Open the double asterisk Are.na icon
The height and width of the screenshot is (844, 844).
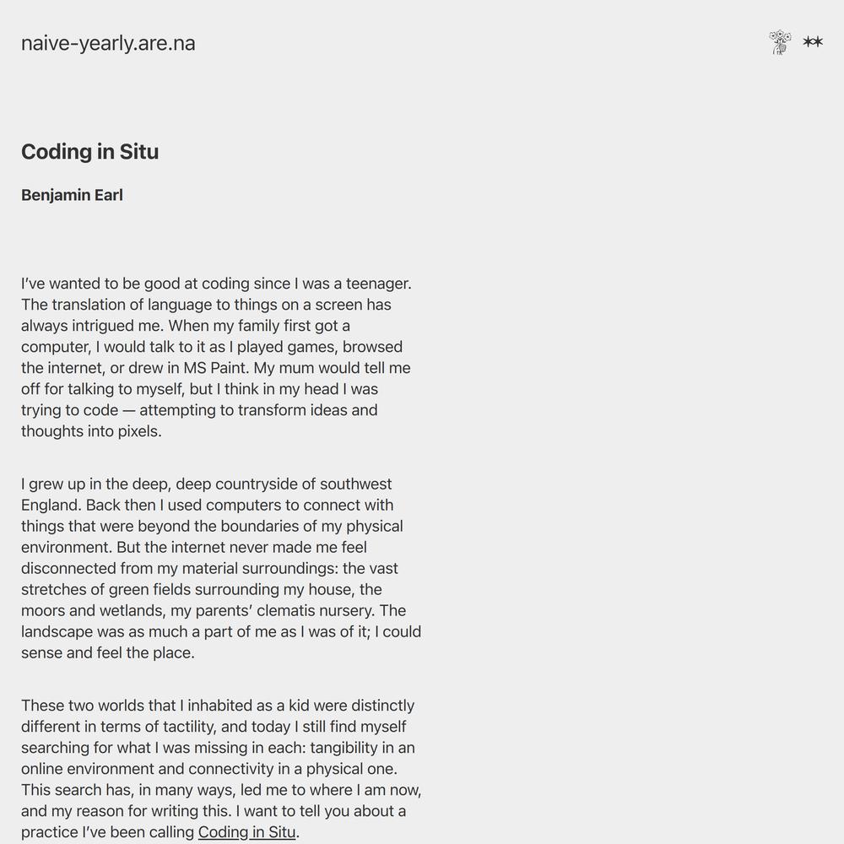coord(813,42)
